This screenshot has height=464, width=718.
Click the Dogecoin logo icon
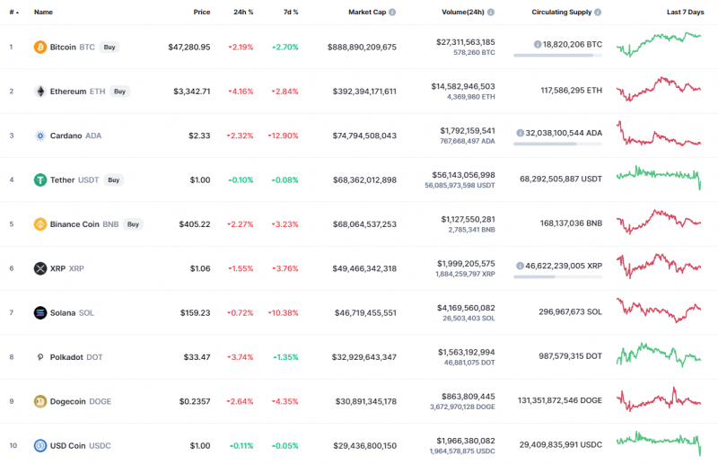(39, 401)
